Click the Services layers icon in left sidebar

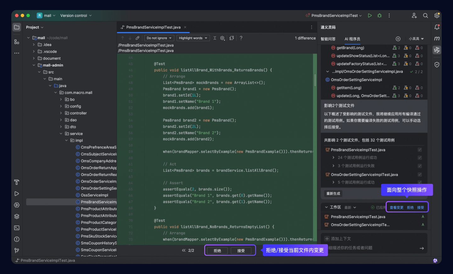[x=17, y=216]
